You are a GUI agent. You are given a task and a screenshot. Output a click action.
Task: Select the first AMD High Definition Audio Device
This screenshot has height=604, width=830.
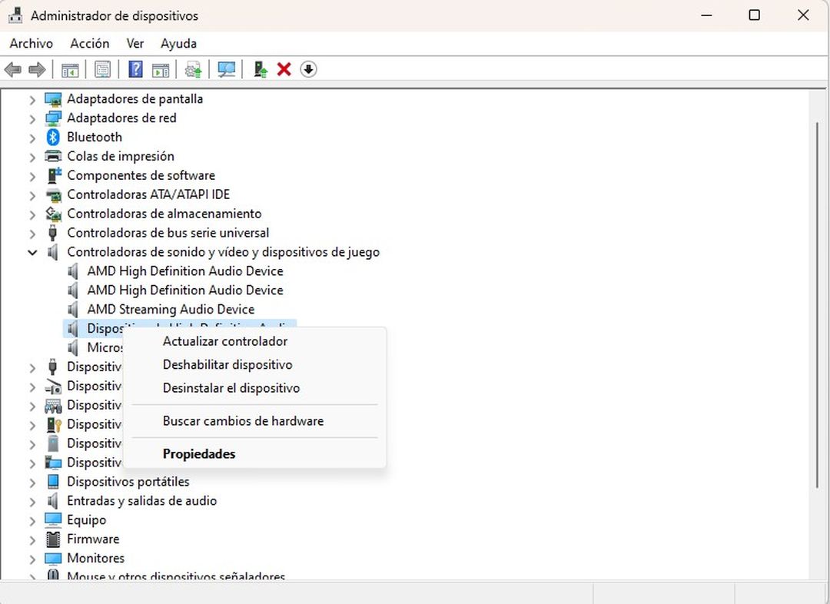coord(184,270)
